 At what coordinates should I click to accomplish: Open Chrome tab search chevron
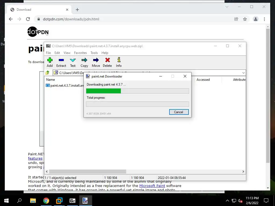(227, 7)
